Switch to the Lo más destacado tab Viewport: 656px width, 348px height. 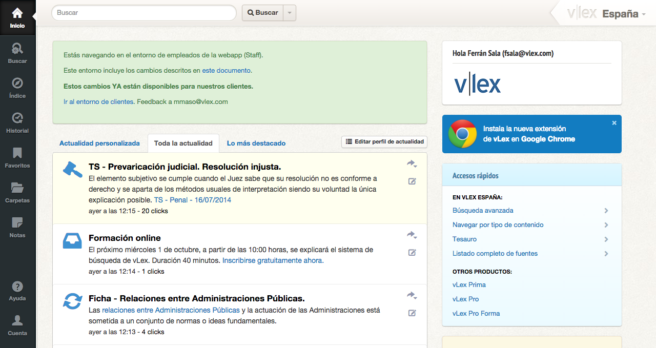(256, 144)
